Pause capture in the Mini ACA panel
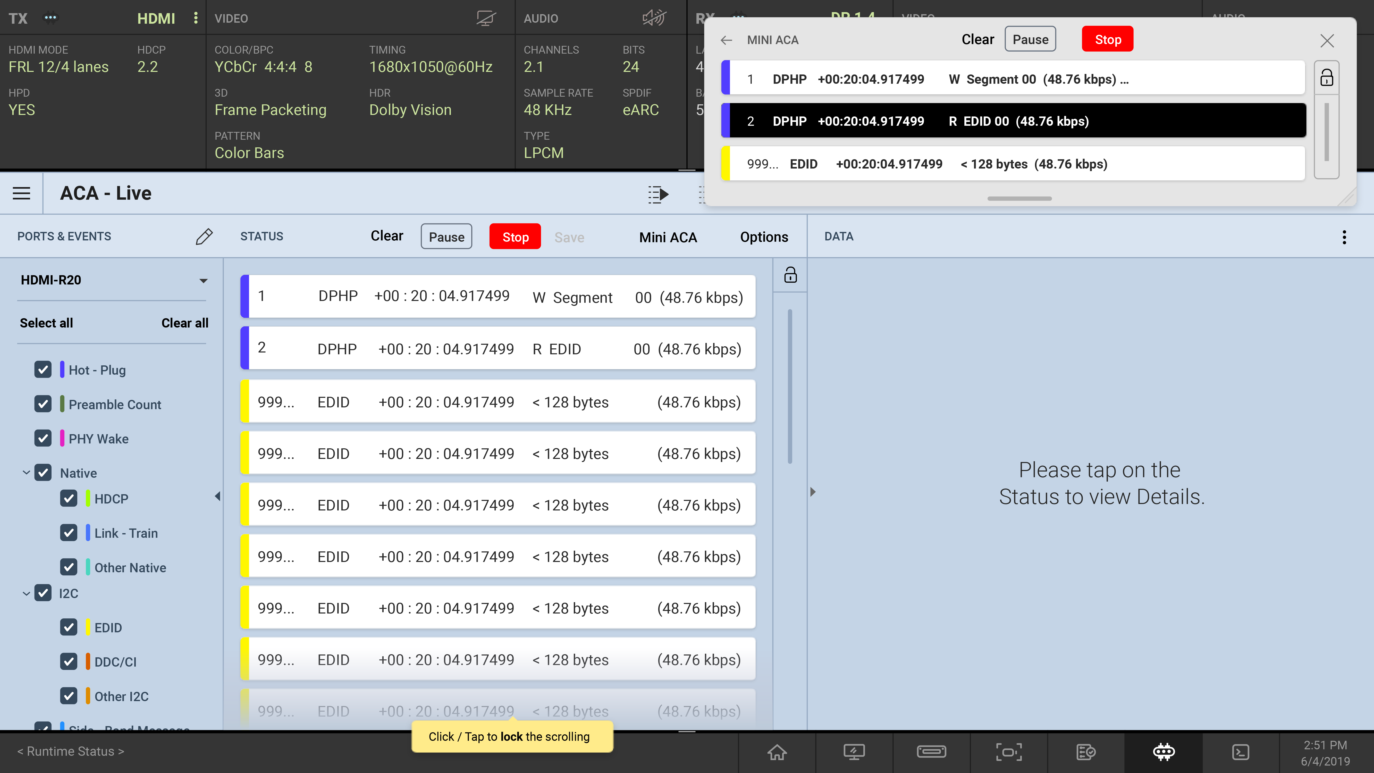The height and width of the screenshot is (773, 1374). coord(1031,39)
